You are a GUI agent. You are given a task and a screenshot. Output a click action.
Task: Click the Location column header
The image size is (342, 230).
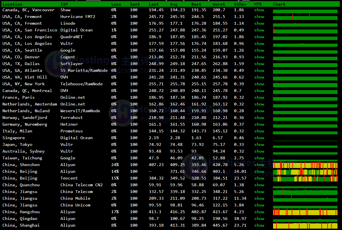12,4
